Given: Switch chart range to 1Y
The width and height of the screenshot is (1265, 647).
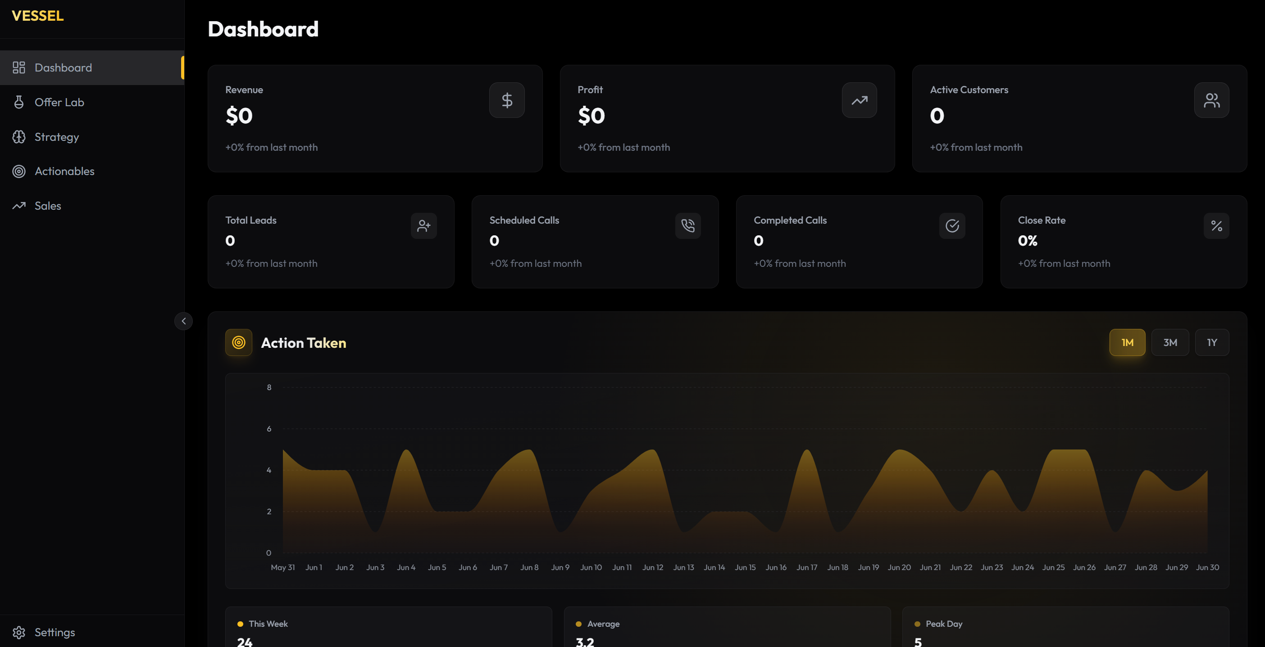Looking at the screenshot, I should [x=1211, y=342].
